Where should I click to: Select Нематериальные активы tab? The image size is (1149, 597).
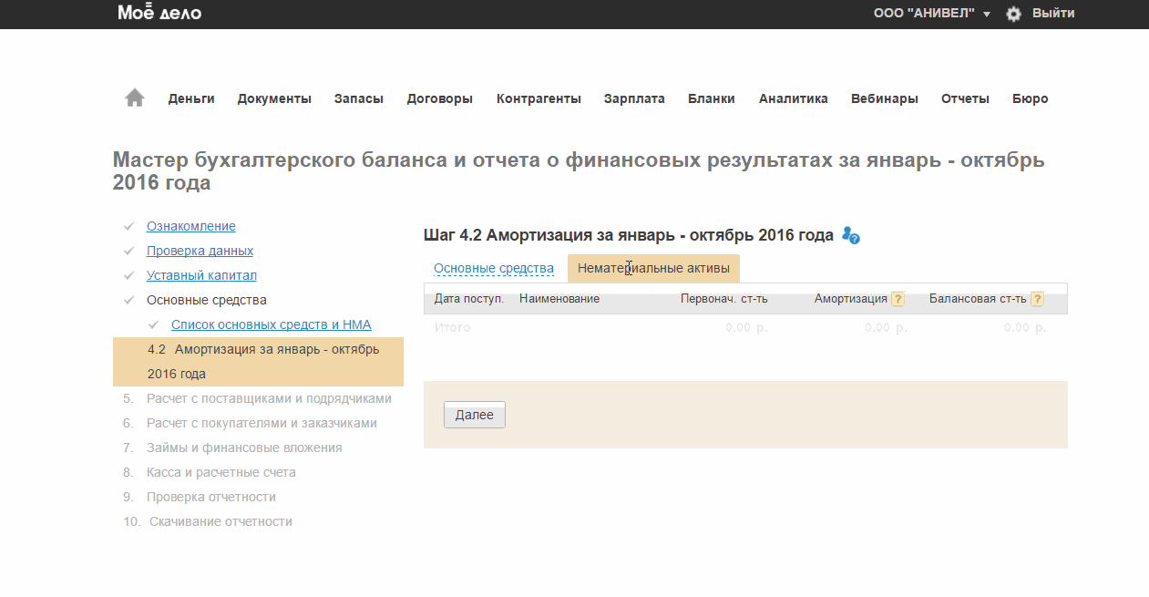coord(653,268)
